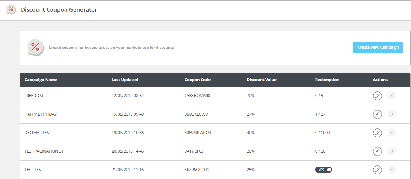Click coupon code C5BSBQMMI0
This screenshot has width=411, height=179.
click(197, 96)
